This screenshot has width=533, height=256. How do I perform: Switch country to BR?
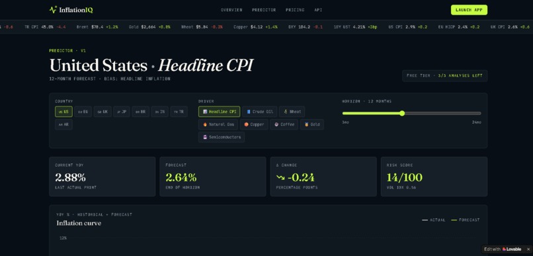140,112
